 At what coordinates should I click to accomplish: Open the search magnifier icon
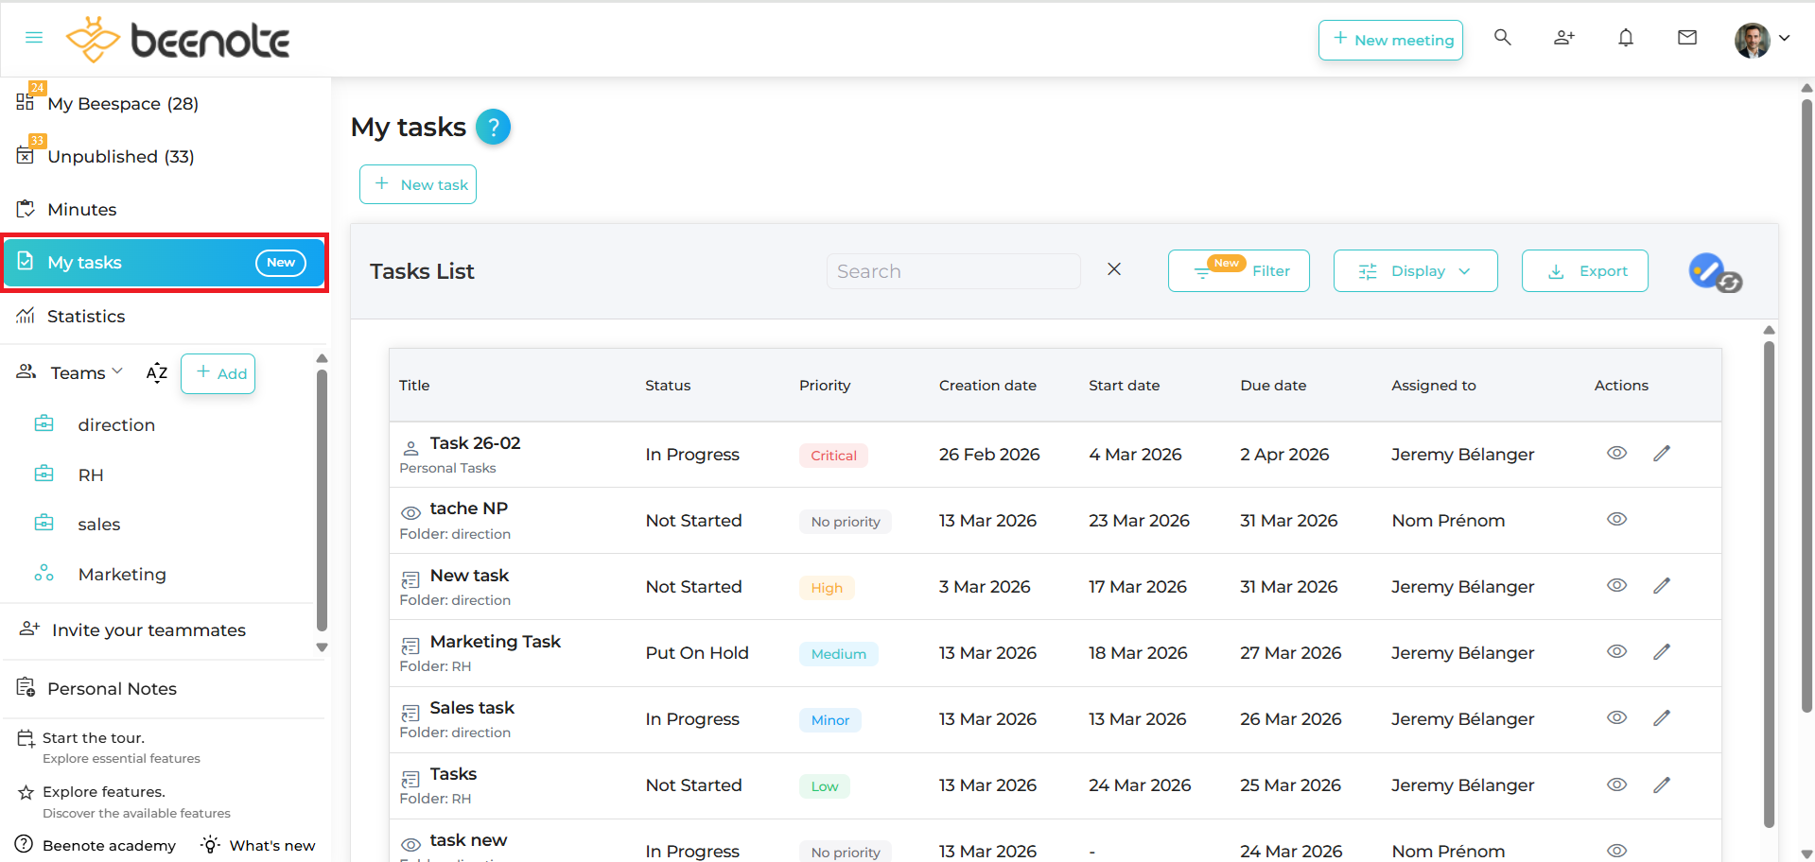[1502, 38]
